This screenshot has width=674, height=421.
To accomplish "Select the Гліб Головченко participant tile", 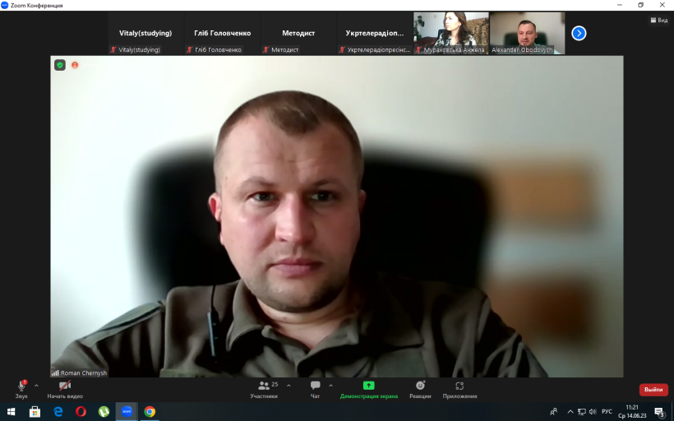I will (x=222, y=33).
